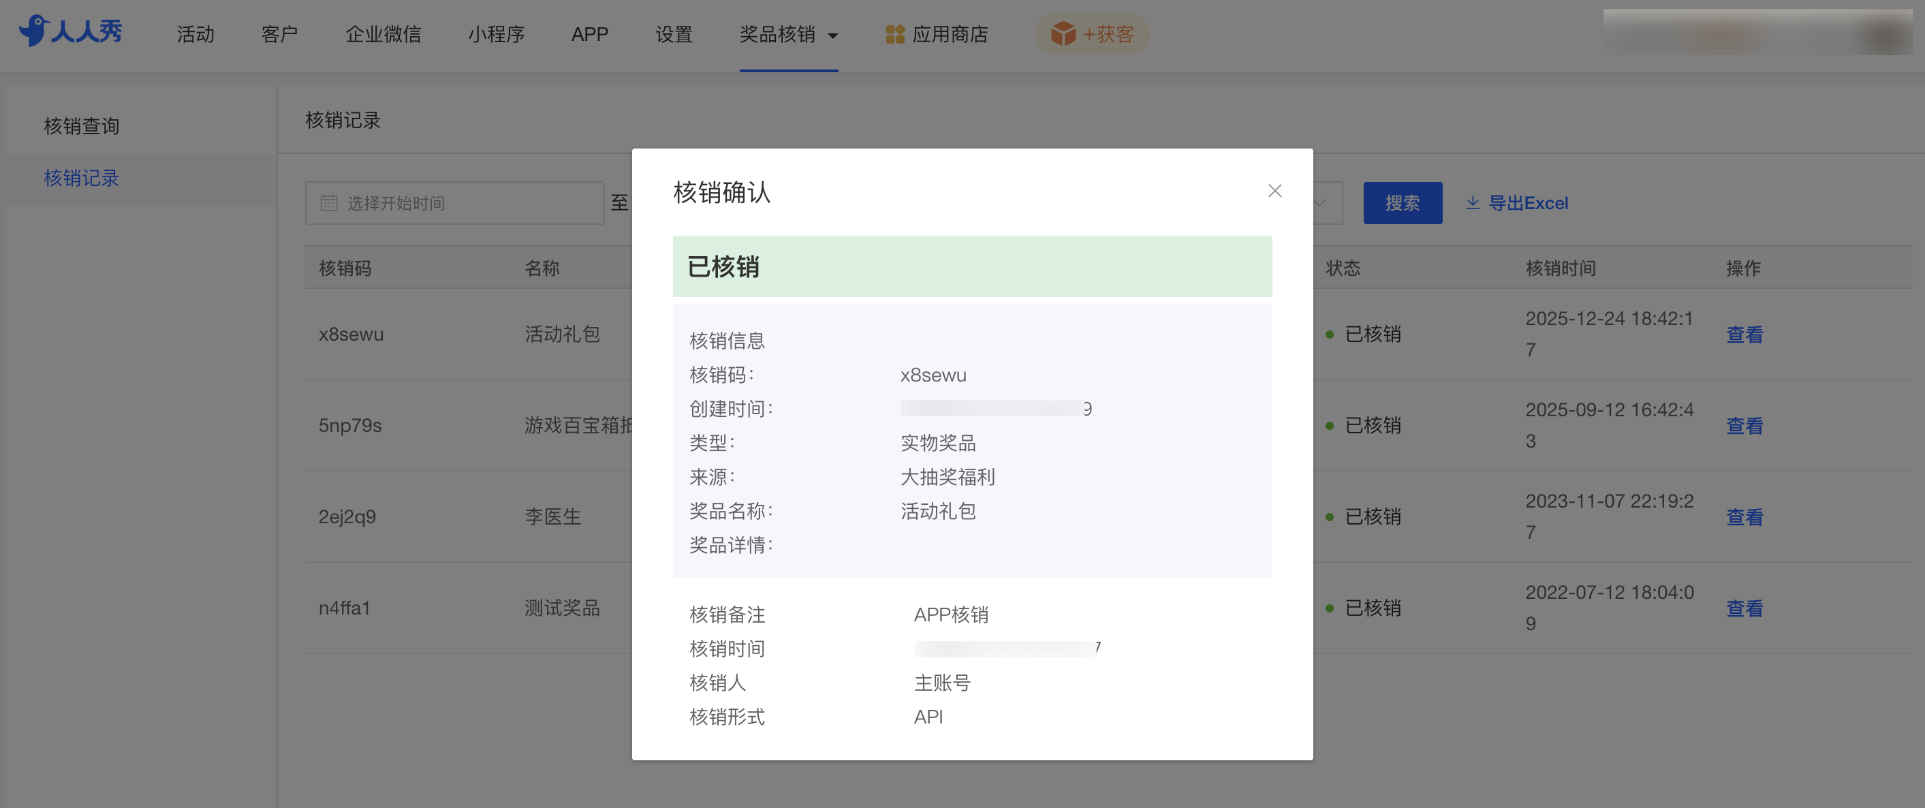The image size is (1925, 808).
Task: Open the dropdown chevron beside search button
Action: (1319, 203)
